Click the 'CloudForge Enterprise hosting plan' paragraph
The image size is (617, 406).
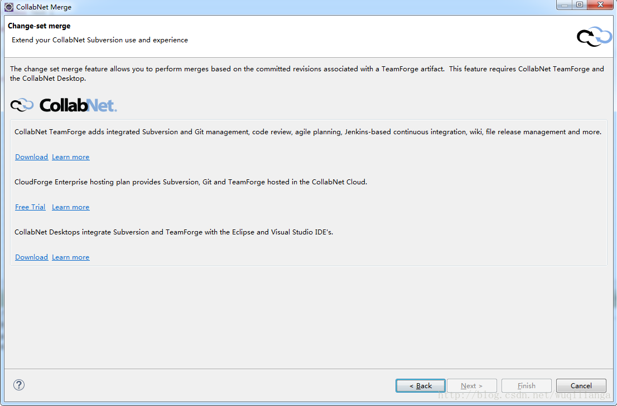191,182
